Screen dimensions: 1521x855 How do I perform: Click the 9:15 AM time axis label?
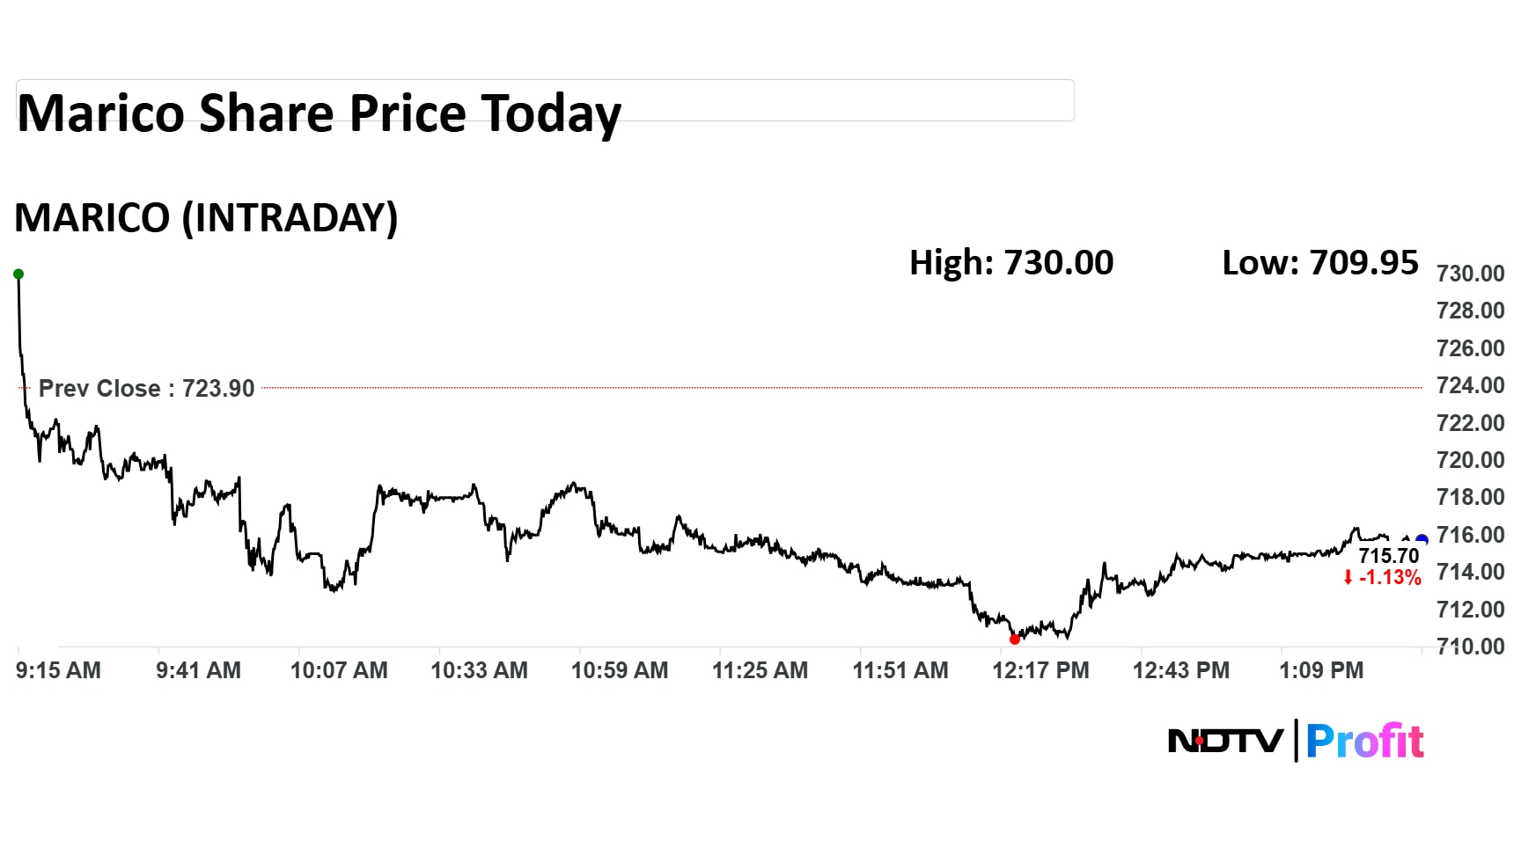(x=58, y=670)
